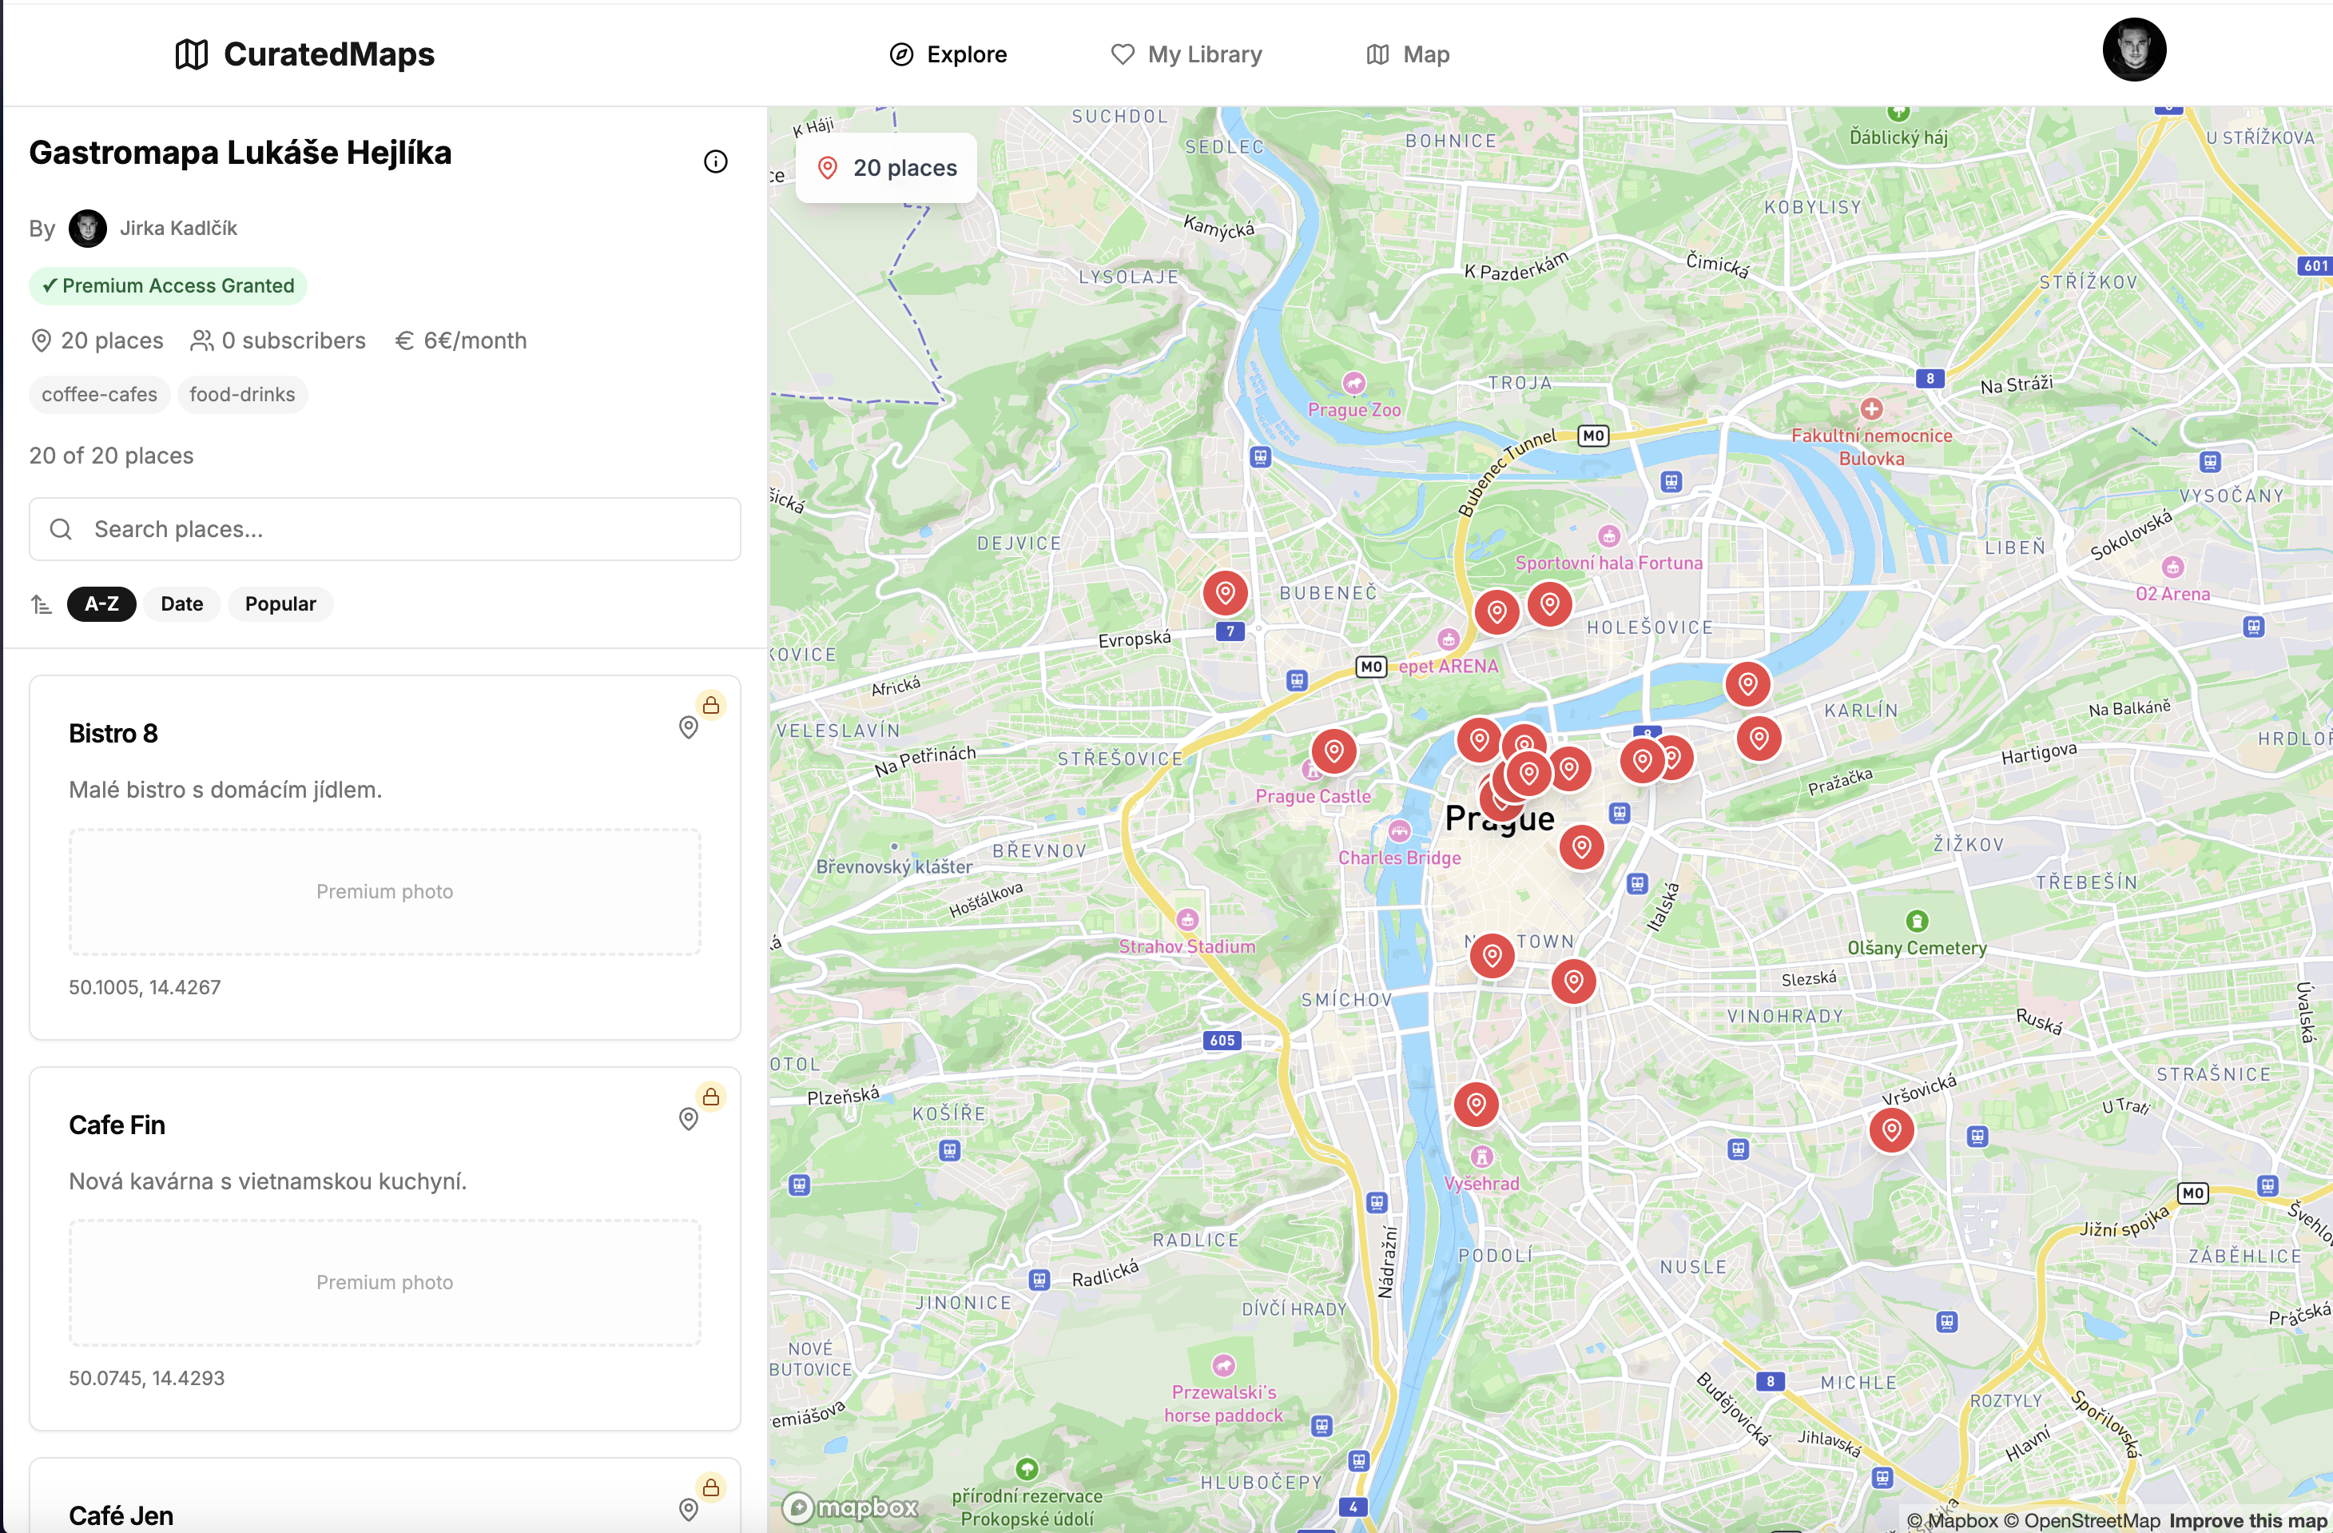This screenshot has height=1533, width=2333.
Task: Sort places by Date
Action: [x=182, y=604]
